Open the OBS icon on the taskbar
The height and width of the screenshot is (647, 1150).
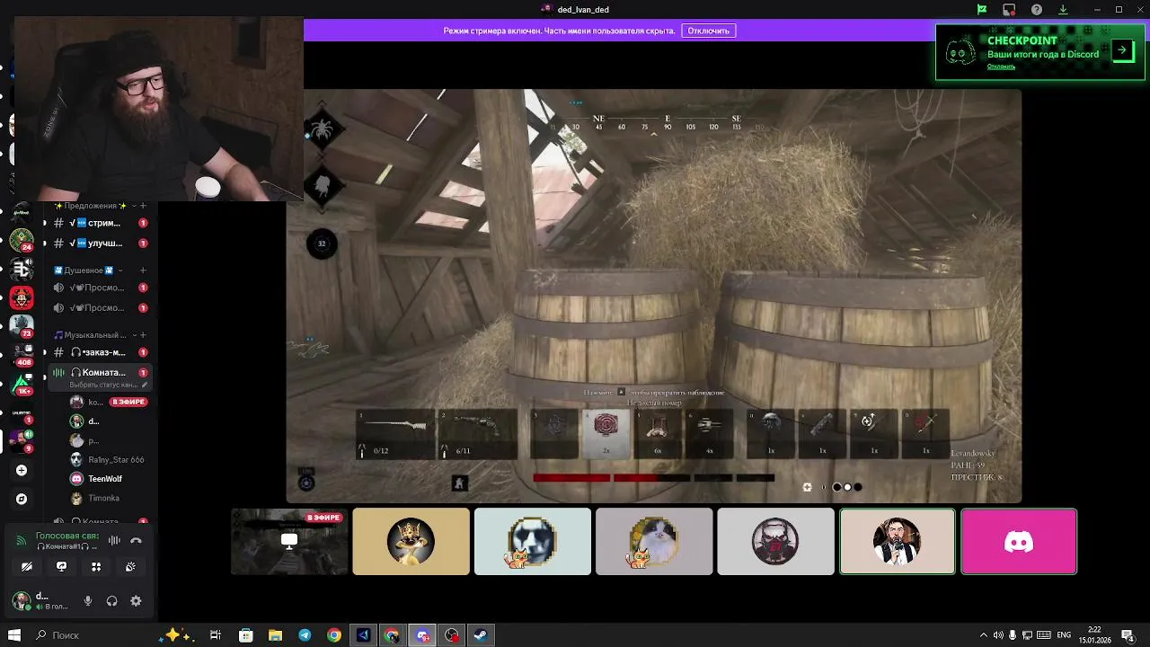tap(451, 635)
